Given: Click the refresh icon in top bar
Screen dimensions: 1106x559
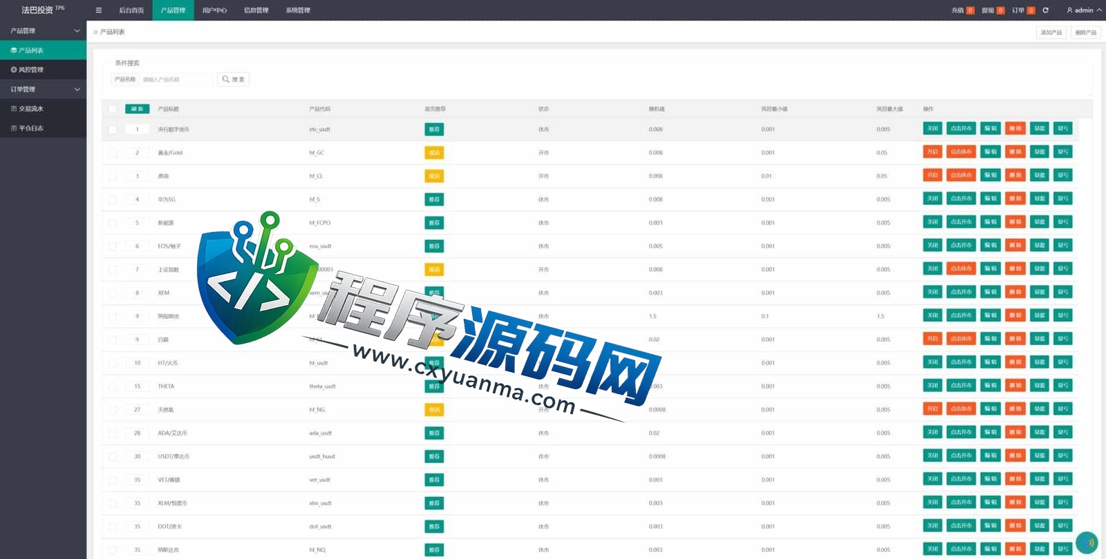Looking at the screenshot, I should [x=1045, y=10].
